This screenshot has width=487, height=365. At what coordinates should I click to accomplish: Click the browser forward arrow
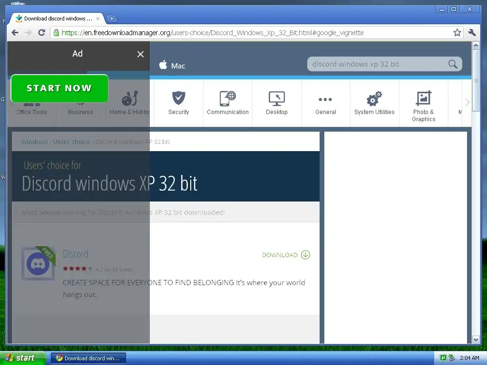click(28, 33)
